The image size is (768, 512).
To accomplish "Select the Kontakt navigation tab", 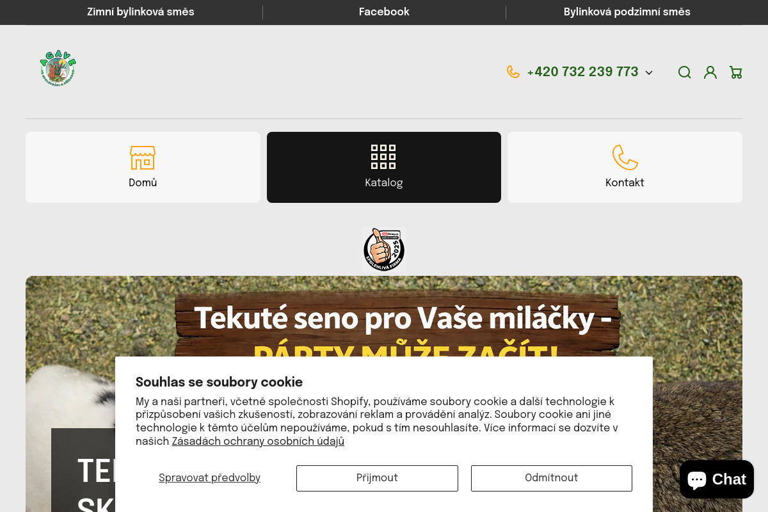I will click(625, 167).
